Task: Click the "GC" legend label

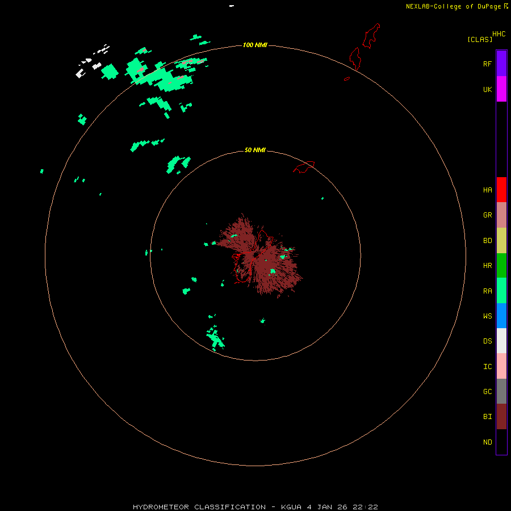Action: [x=487, y=391]
